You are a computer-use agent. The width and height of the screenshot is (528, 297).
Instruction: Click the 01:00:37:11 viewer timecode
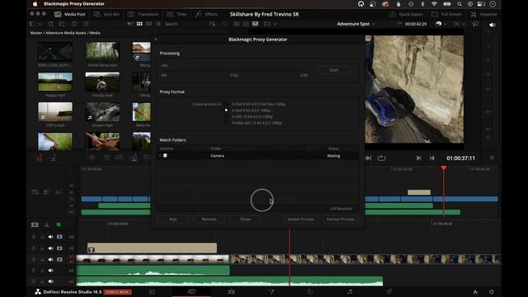tap(460, 158)
